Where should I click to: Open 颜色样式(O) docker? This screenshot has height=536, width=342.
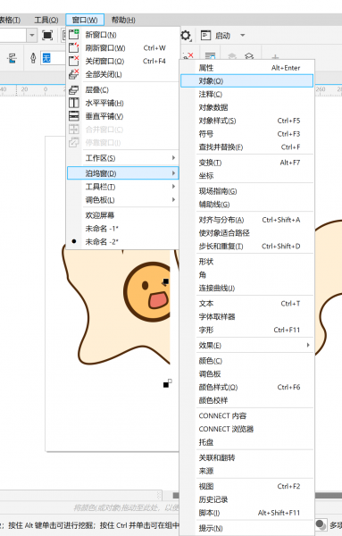[x=246, y=388]
